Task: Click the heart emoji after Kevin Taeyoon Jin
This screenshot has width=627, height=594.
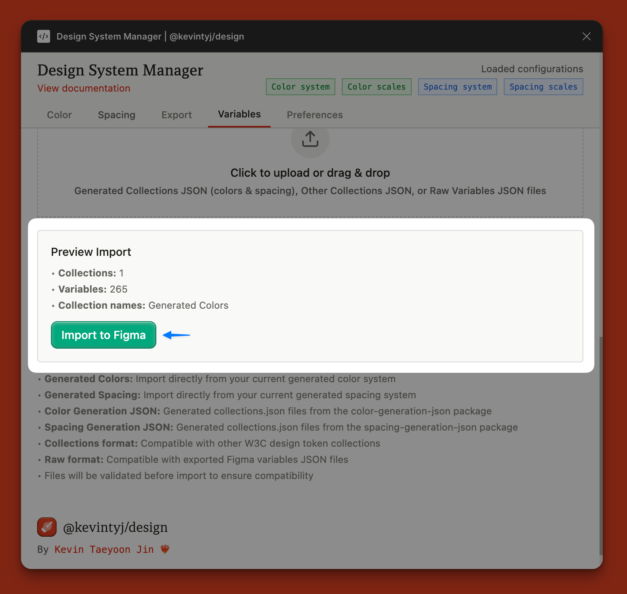Action: click(x=164, y=549)
